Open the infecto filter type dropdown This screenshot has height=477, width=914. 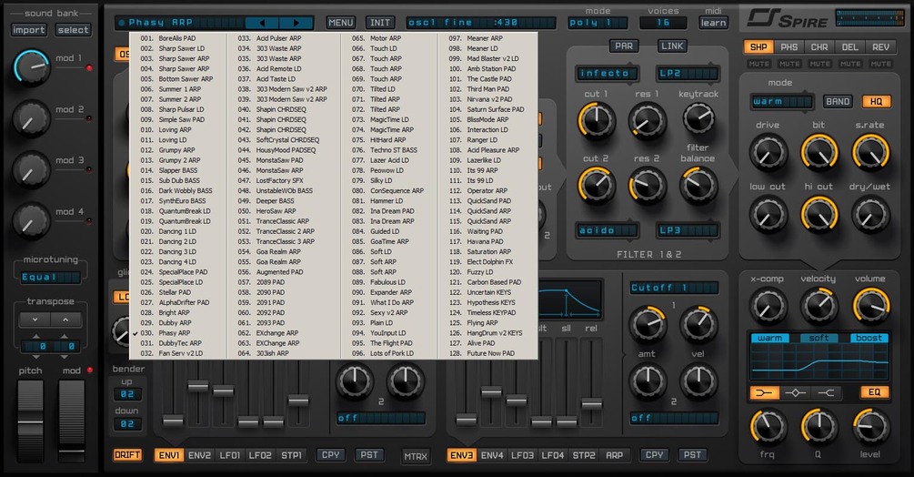coord(607,74)
